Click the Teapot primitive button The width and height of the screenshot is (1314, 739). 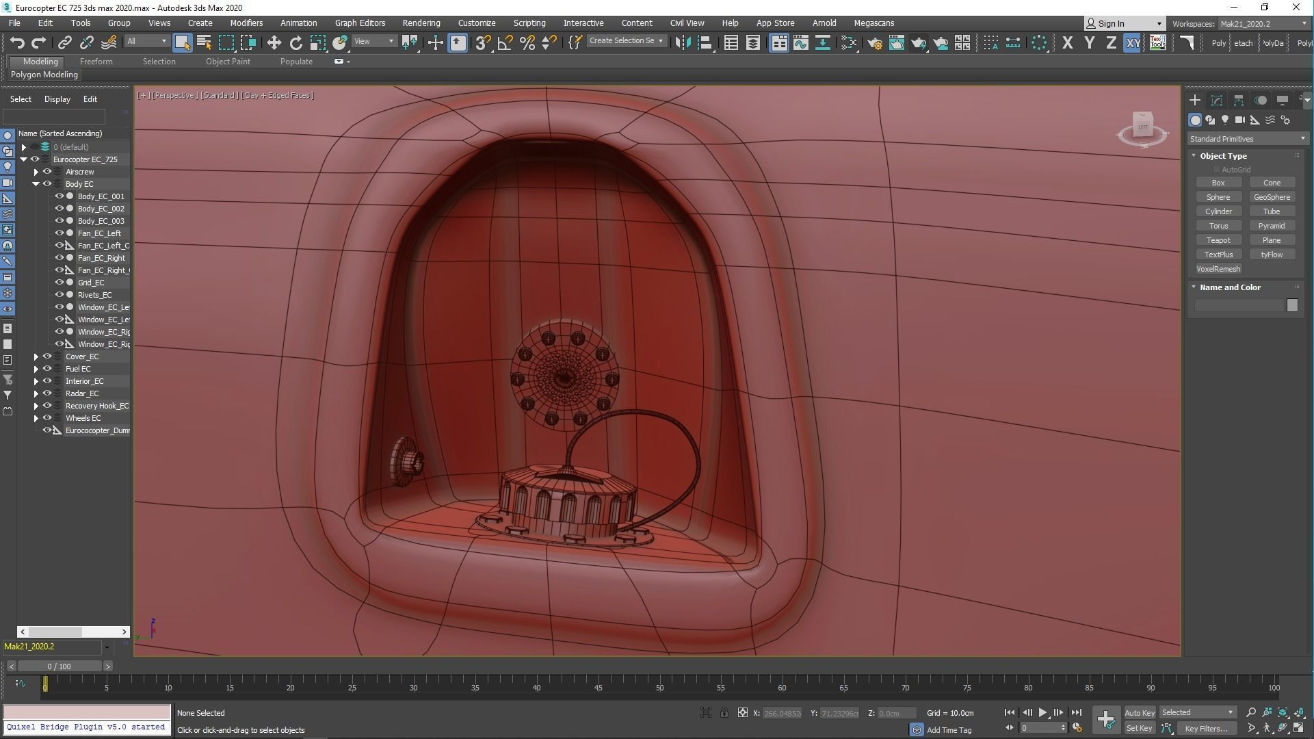[x=1218, y=240]
